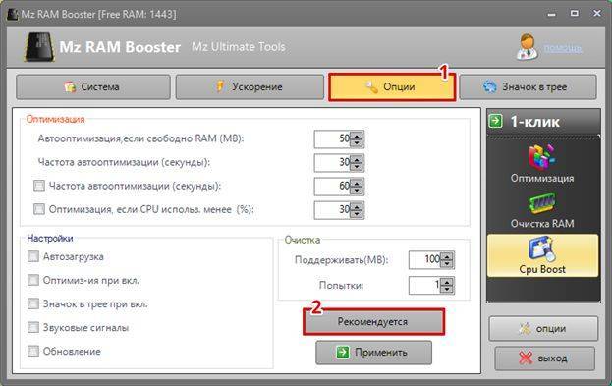Decrease Автооптимизация free RAM value
The width and height of the screenshot is (612, 386).
coord(357,142)
